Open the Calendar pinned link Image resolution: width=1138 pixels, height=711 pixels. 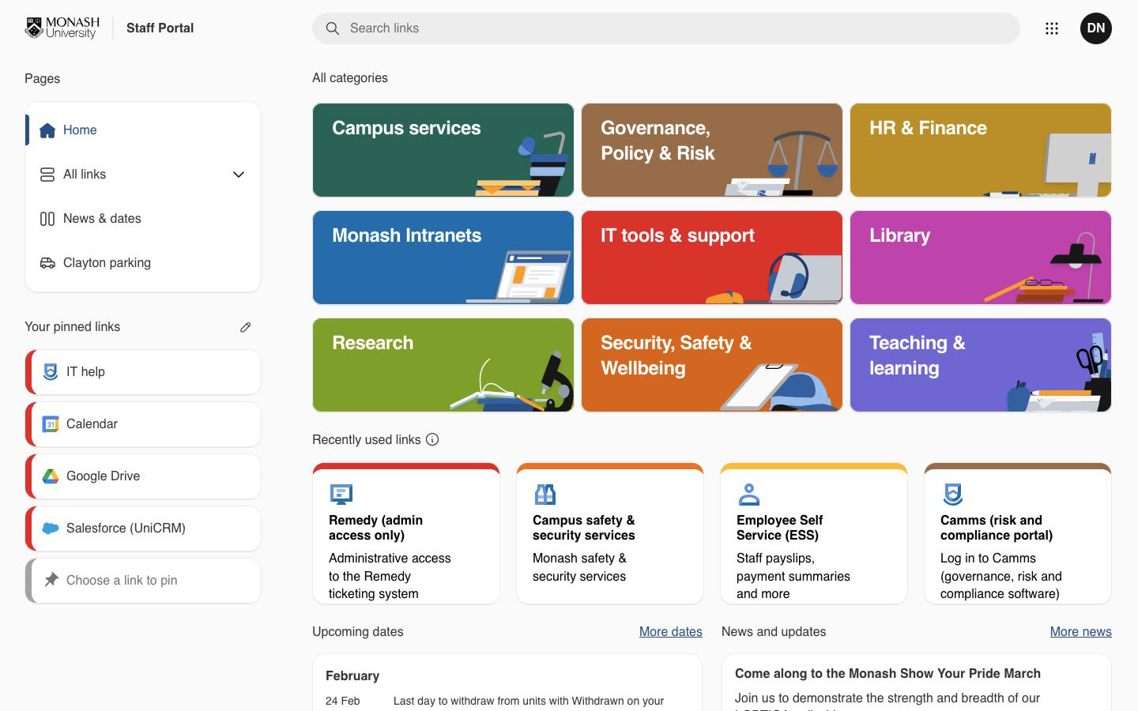click(143, 424)
